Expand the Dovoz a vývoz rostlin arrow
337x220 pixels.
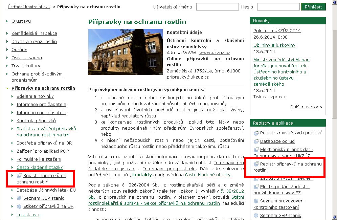(7, 42)
